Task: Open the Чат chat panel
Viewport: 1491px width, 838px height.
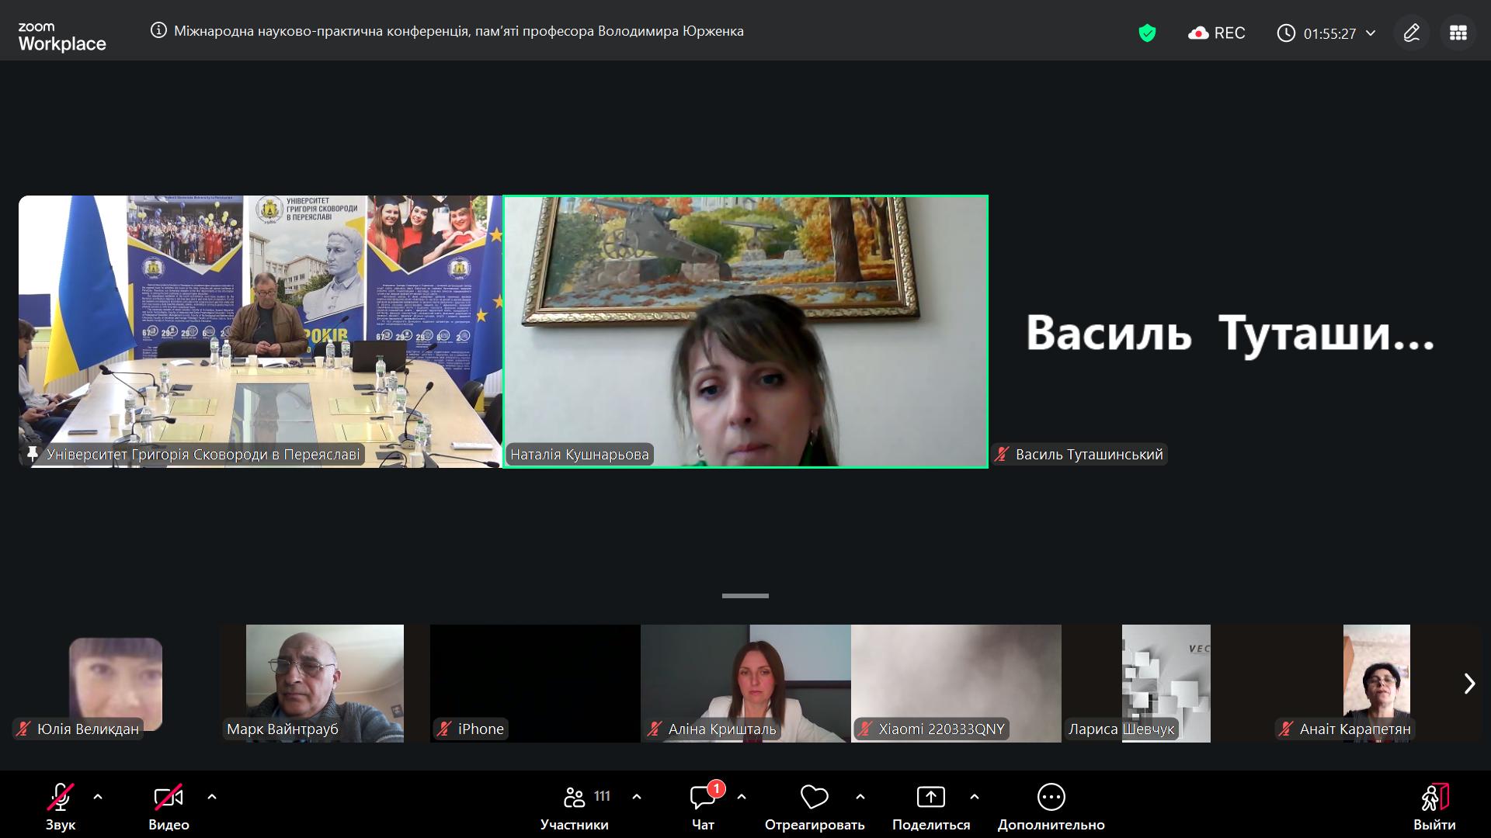Action: tap(703, 807)
